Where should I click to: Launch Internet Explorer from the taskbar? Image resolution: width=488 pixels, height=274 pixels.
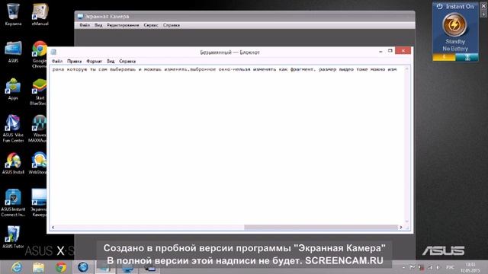coord(17,267)
